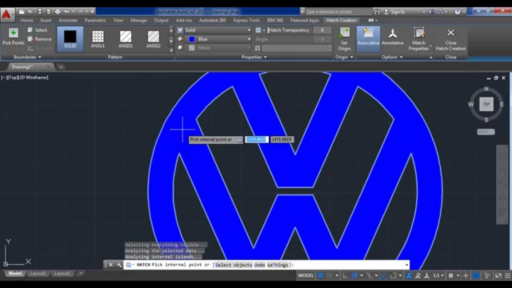The width and height of the screenshot is (512, 288).
Task: Toggle snap mode in status bar
Action: [330, 276]
